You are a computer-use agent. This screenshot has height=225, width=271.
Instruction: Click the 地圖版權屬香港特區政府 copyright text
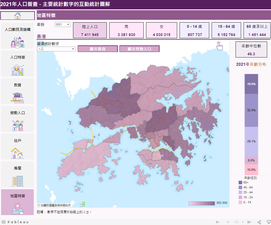pos(54,205)
